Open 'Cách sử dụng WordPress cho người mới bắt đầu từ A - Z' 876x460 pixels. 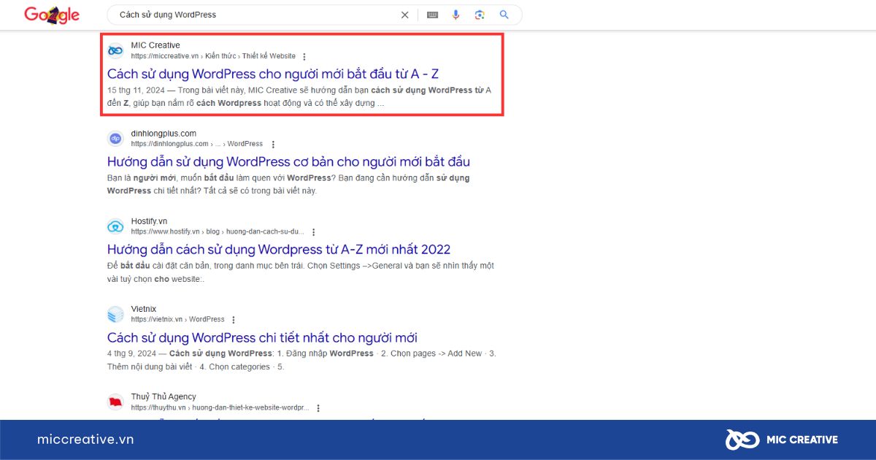273,74
